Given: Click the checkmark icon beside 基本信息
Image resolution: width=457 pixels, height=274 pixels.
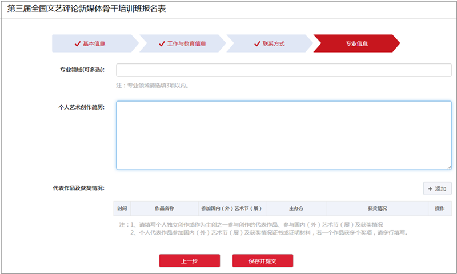Looking at the screenshot, I should click(78, 43).
